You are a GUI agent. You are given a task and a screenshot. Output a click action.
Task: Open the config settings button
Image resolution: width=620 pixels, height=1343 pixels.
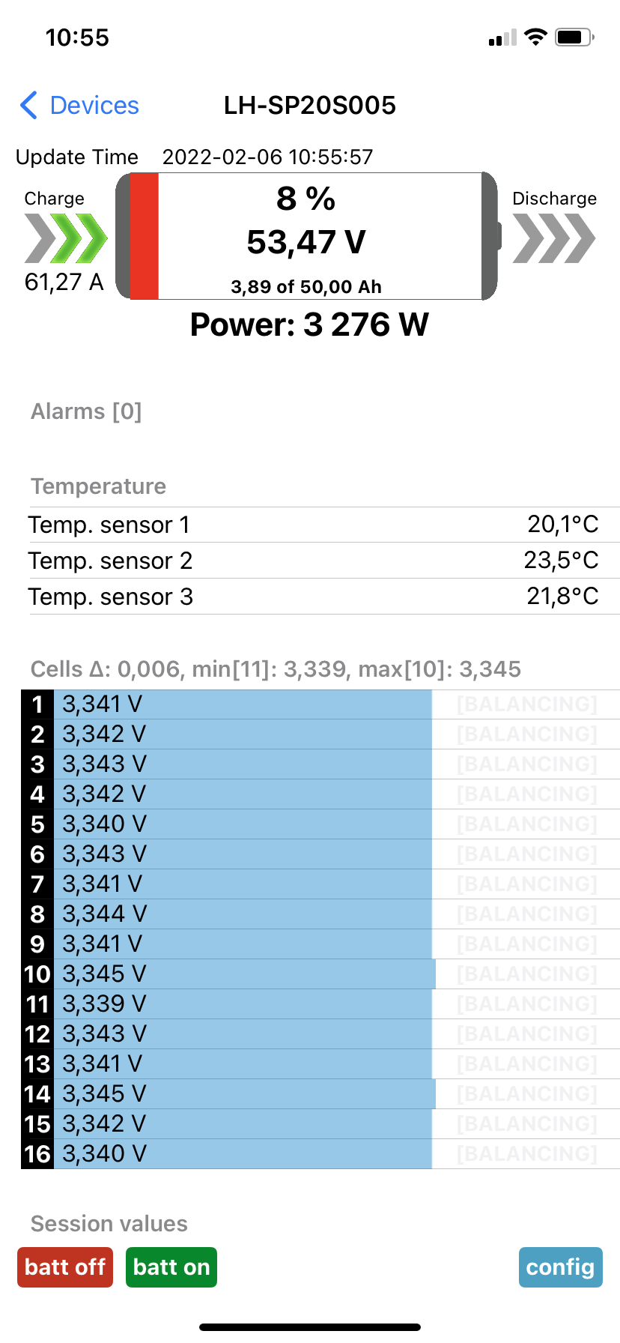tap(560, 1267)
